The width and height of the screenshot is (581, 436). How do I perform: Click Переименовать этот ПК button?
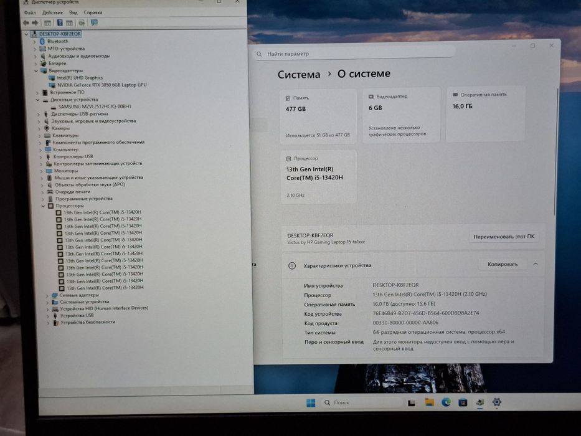(504, 237)
